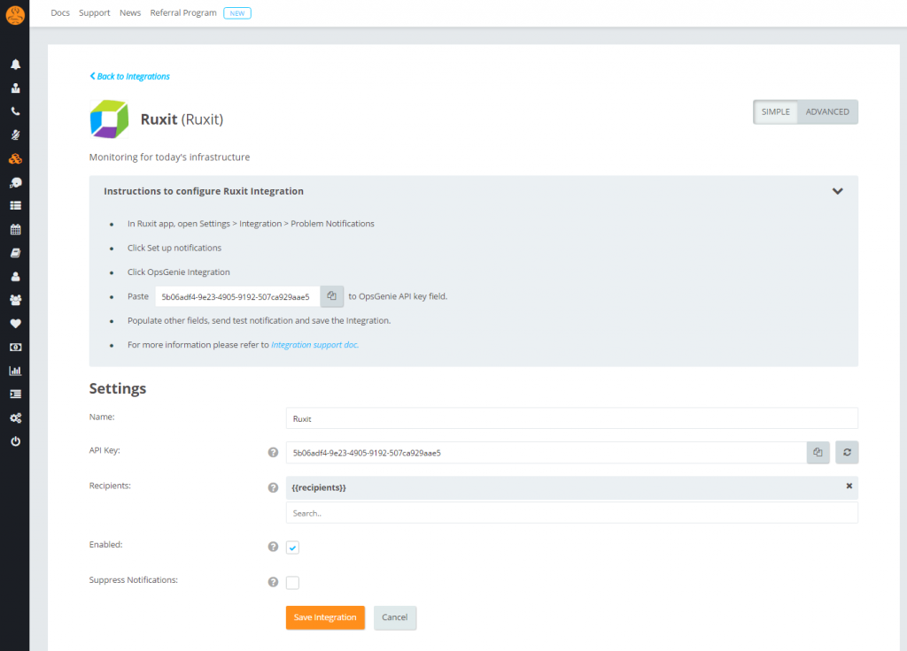Screen dimensions: 907x651
Task: Regenerate the API key with refresh icon
Action: pyautogui.click(x=847, y=452)
